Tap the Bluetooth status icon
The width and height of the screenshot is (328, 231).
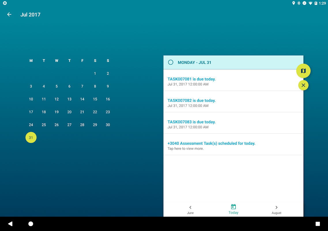tap(299, 3)
